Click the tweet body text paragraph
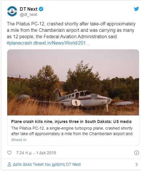141x171 pixels. 71,30
